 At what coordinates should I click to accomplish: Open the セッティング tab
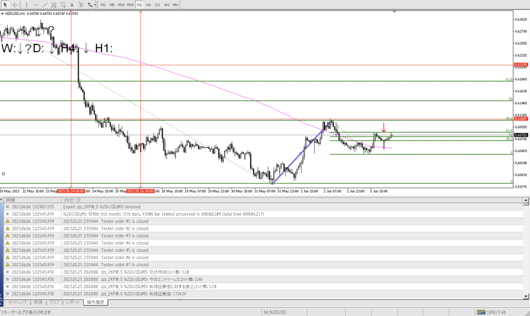[18, 302]
